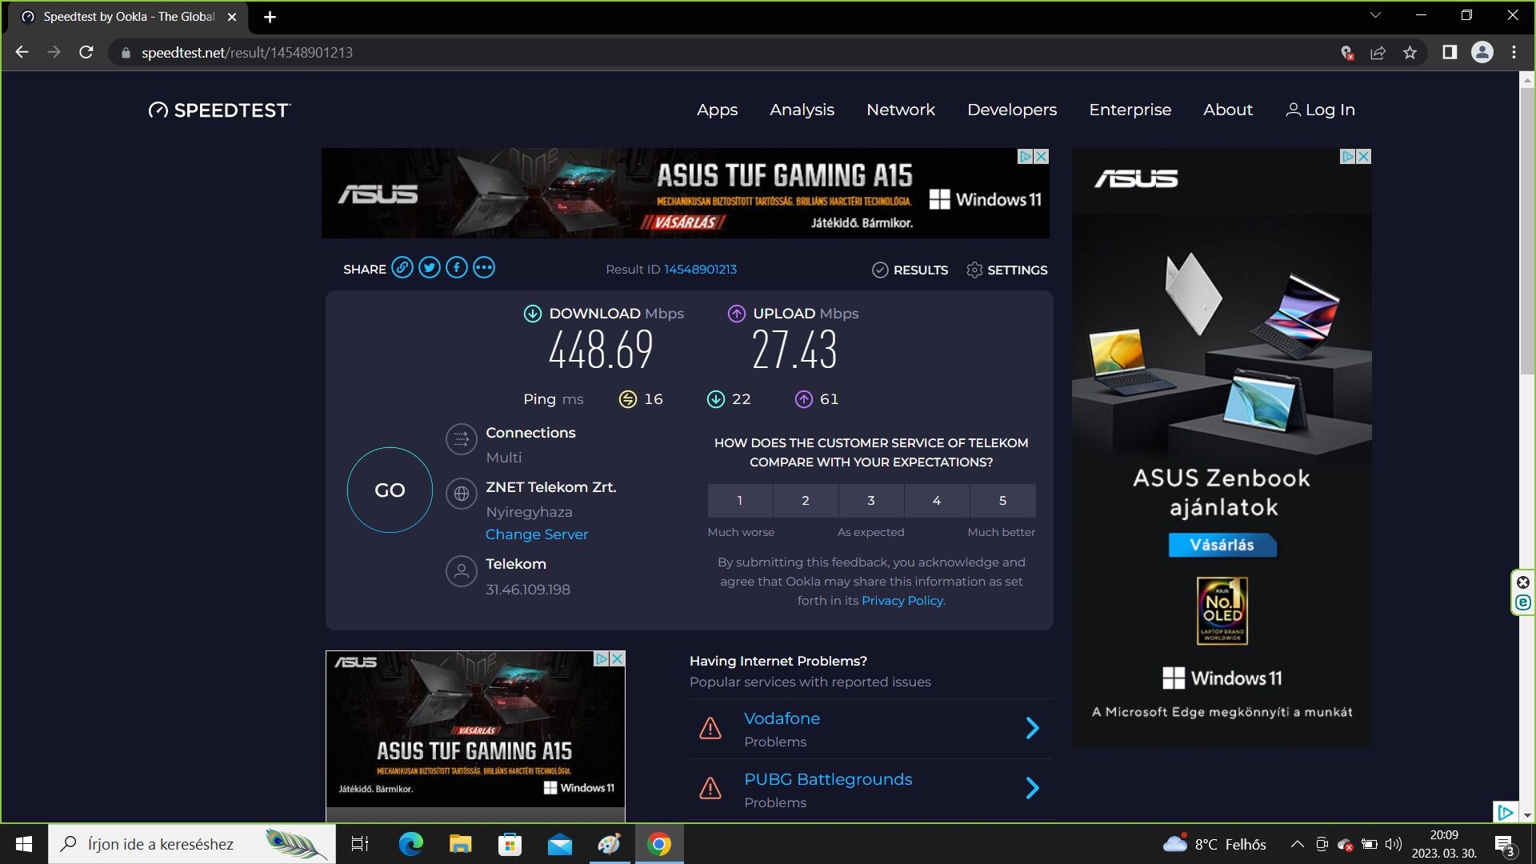
Task: Copy share link icon next to SHARE
Action: coord(402,268)
